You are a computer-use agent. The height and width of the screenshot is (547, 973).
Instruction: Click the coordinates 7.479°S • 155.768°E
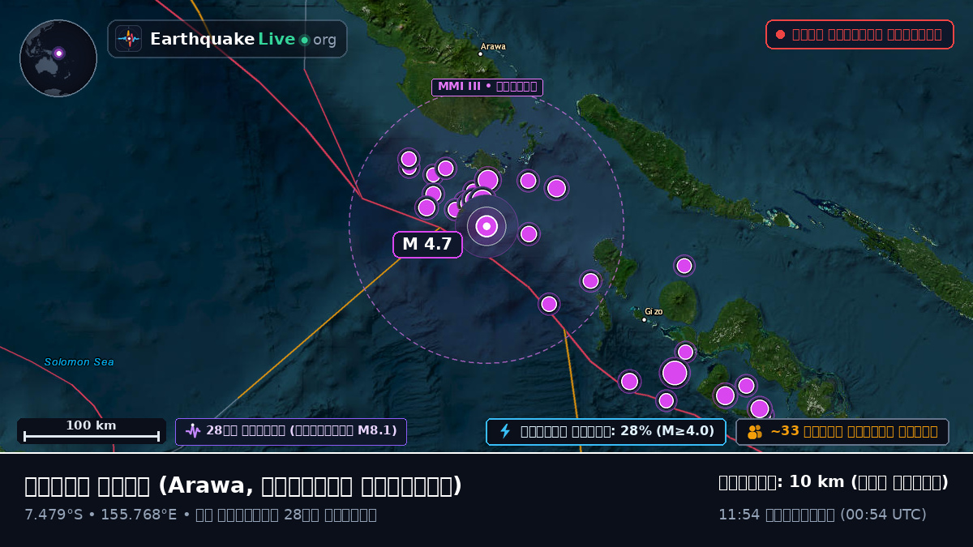(101, 515)
